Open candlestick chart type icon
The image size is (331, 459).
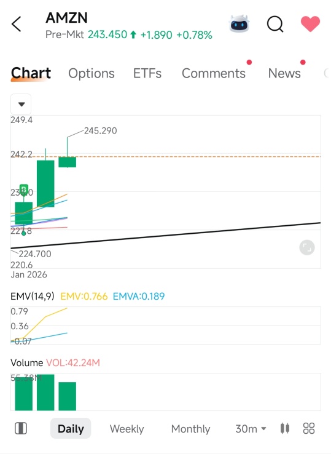click(285, 428)
